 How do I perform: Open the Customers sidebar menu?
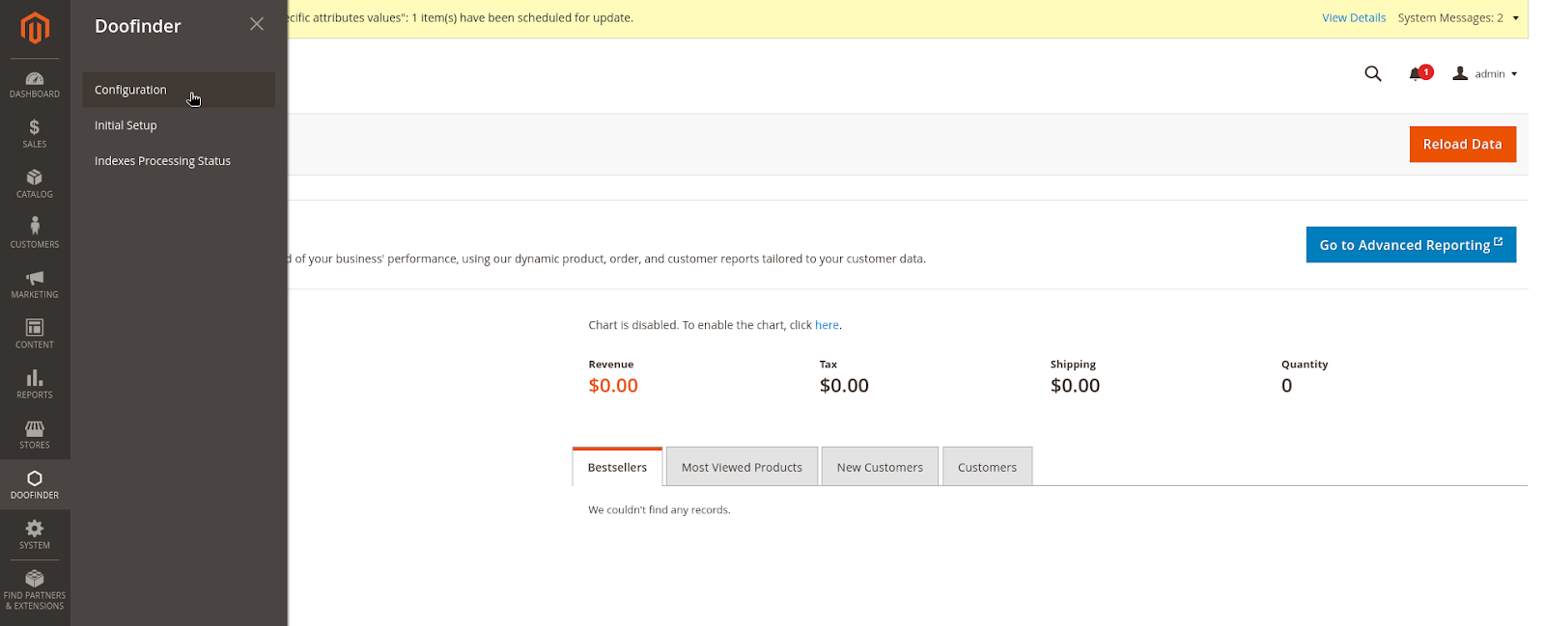pos(35,234)
